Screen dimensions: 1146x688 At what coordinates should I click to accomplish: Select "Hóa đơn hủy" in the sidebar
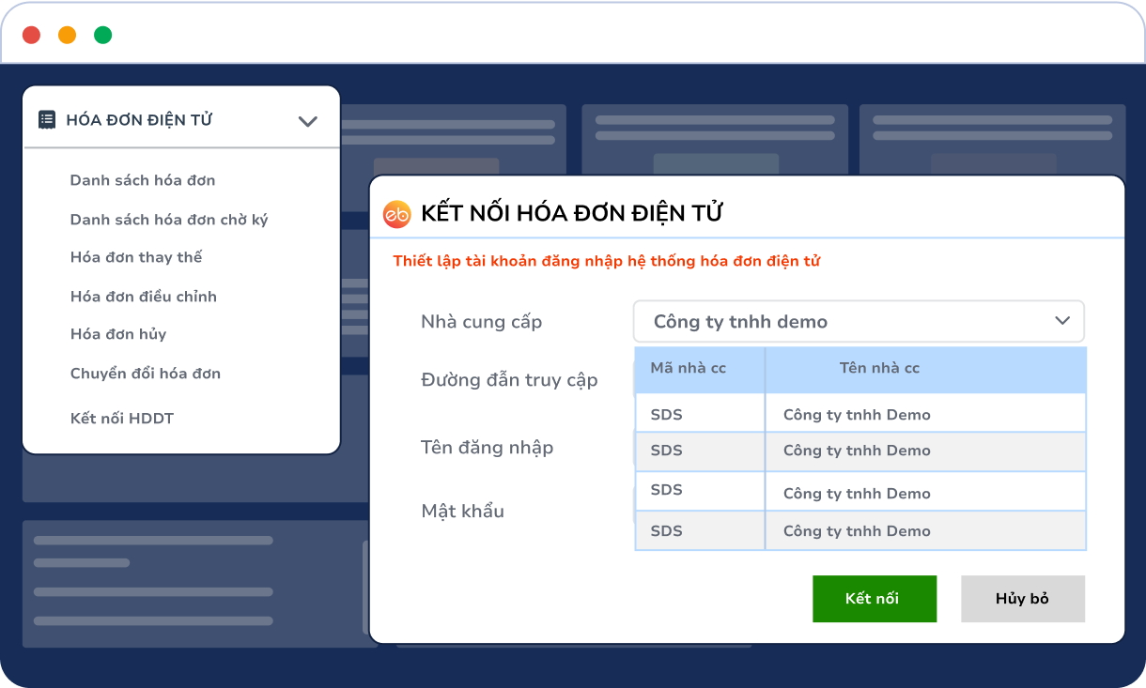click(x=119, y=334)
